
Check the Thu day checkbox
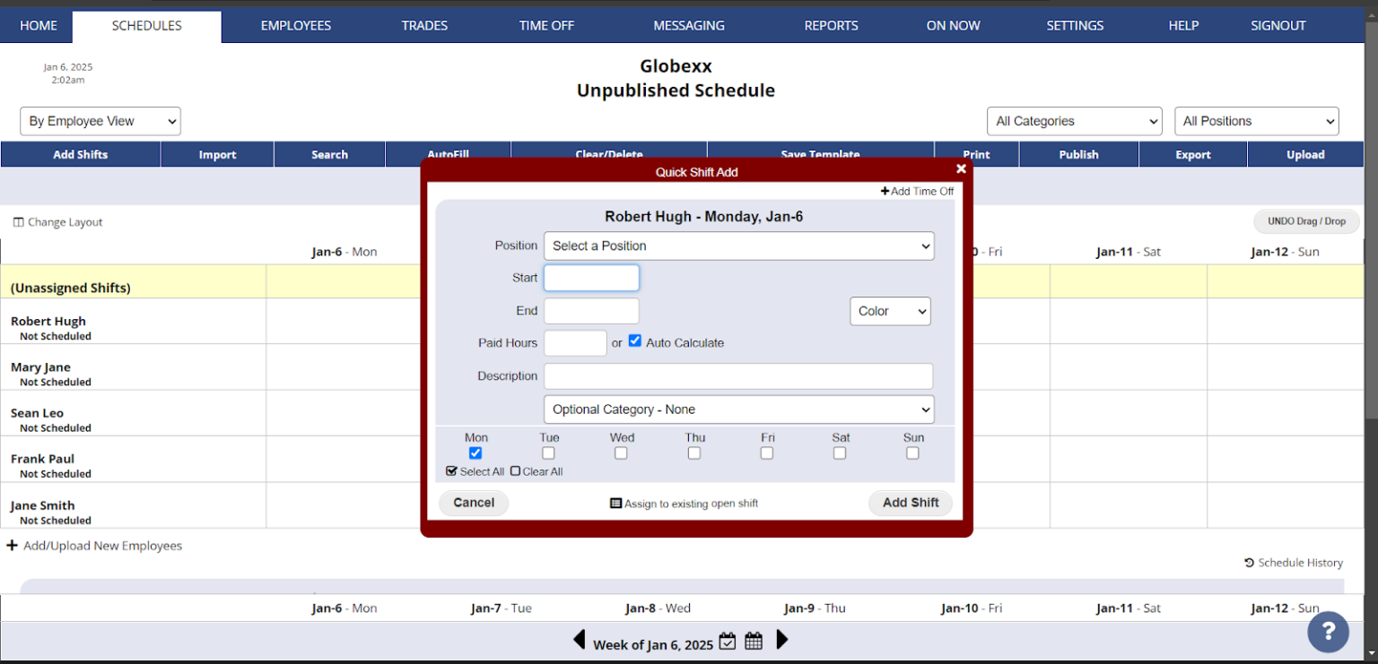pyautogui.click(x=694, y=453)
